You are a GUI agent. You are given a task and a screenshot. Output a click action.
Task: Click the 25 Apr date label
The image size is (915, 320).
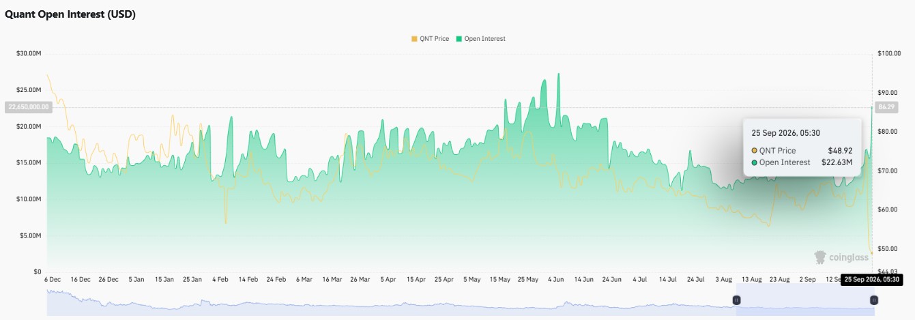pyautogui.click(x=444, y=279)
